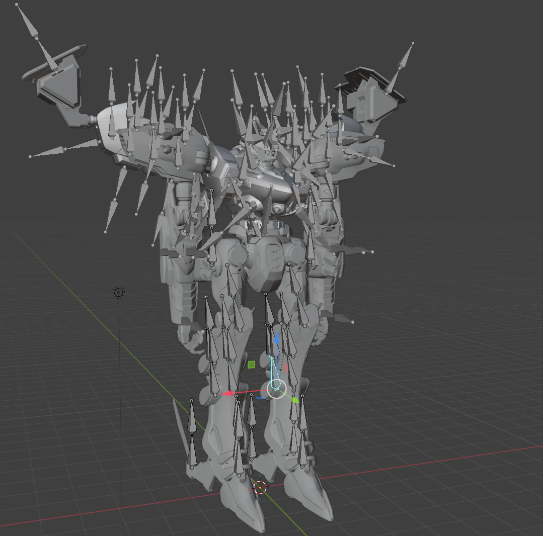Click the small blue plane handle of gizmo
543x536 pixels.
tap(261, 398)
